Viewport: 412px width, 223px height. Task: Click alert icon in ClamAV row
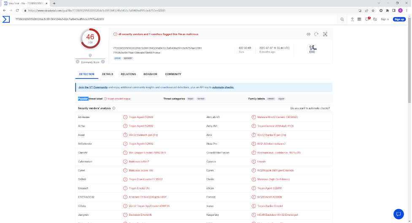[x=125, y=153]
